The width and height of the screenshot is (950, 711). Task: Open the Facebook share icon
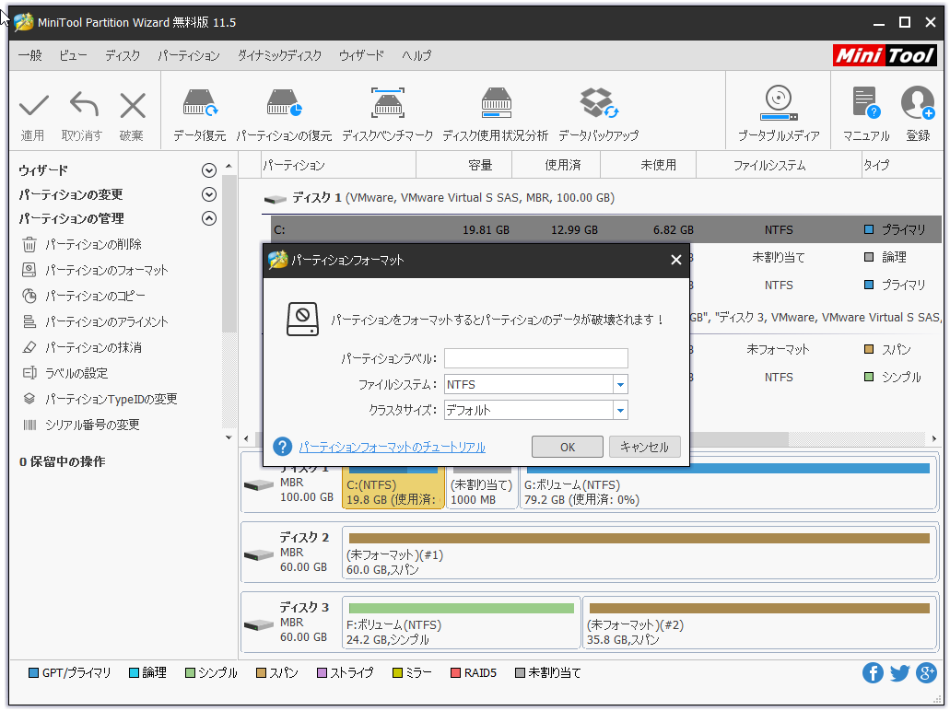tap(873, 673)
